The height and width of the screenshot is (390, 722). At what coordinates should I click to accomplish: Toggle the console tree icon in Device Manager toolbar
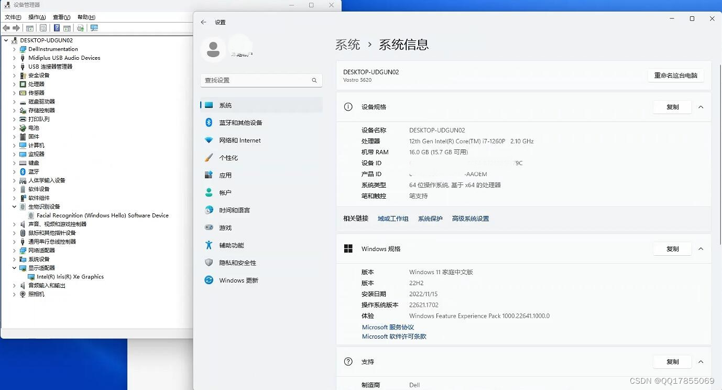[x=30, y=28]
